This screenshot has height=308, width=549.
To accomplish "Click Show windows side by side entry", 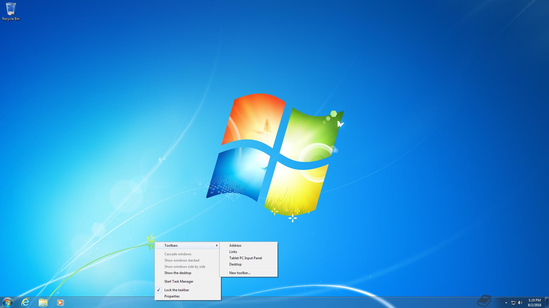I will [x=188, y=267].
